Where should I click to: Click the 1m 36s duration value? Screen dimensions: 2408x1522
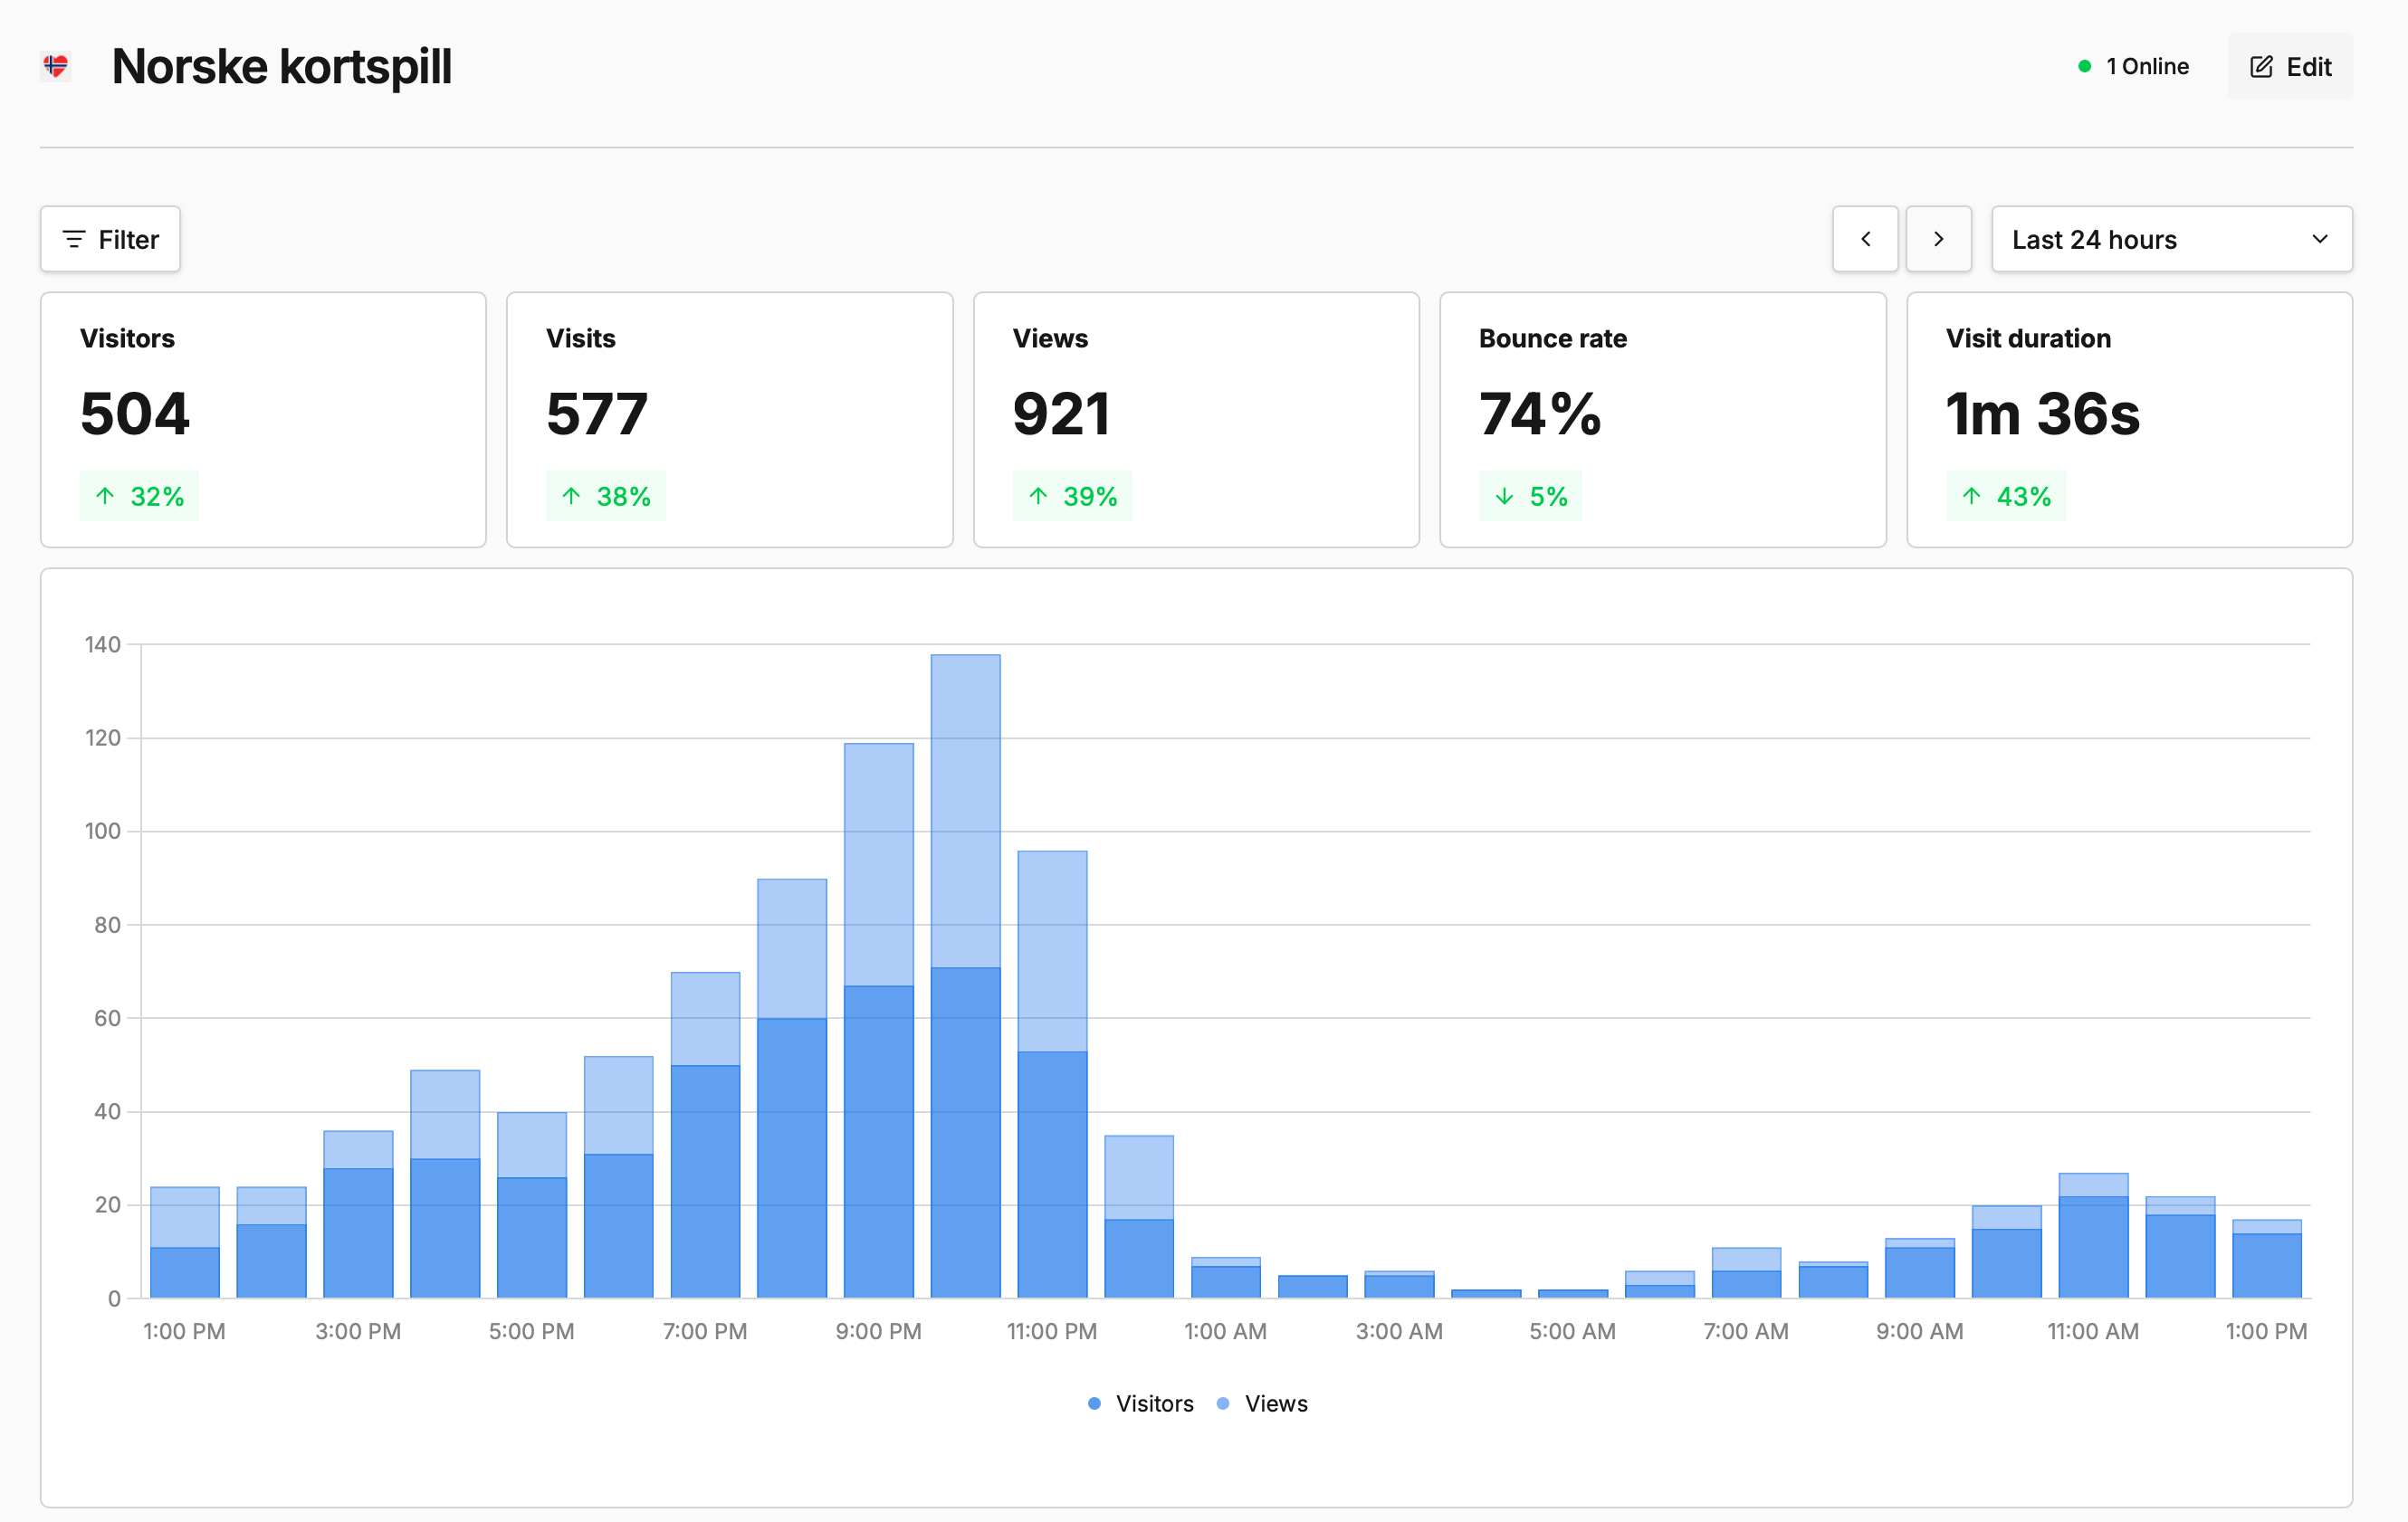click(x=2042, y=414)
